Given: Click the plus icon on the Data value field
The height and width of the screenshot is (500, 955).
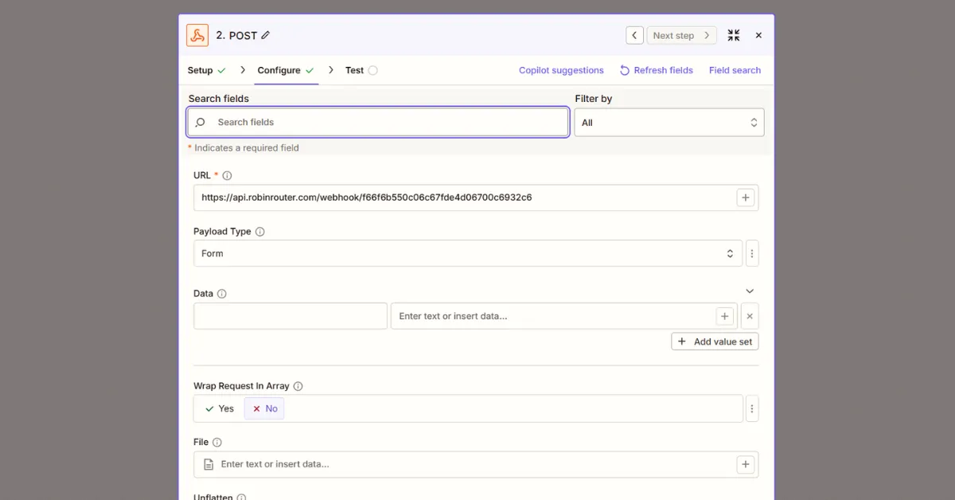Looking at the screenshot, I should pos(724,316).
